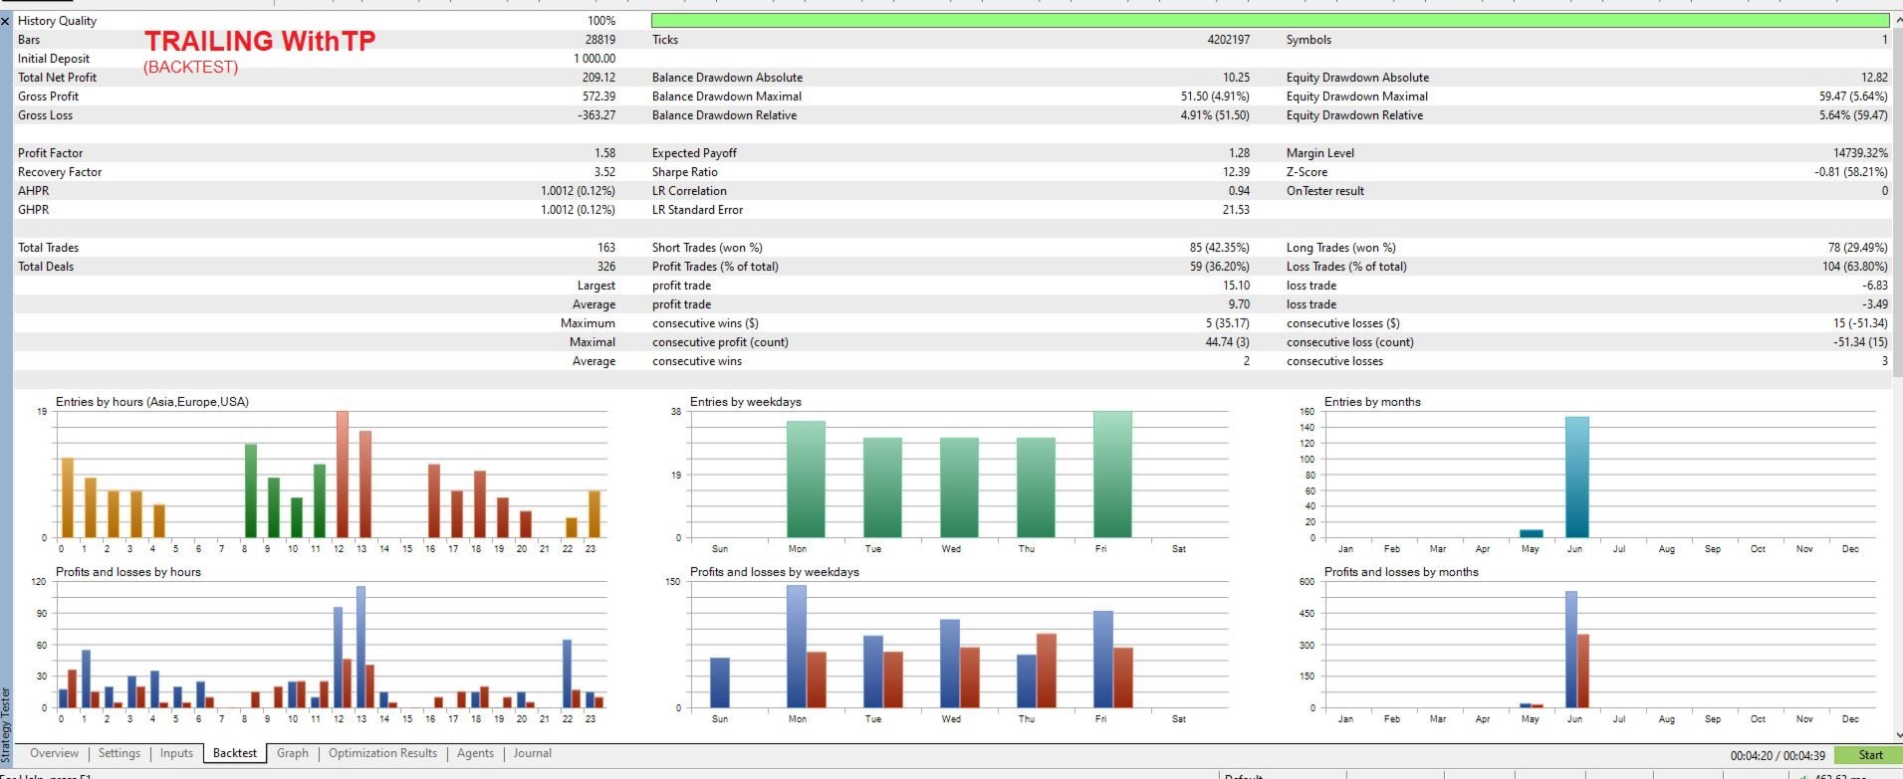Image resolution: width=1903 pixels, height=779 pixels.
Task: Switch to the Graph tab
Action: (x=293, y=753)
